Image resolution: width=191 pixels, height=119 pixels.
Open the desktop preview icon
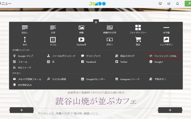point(160,4)
